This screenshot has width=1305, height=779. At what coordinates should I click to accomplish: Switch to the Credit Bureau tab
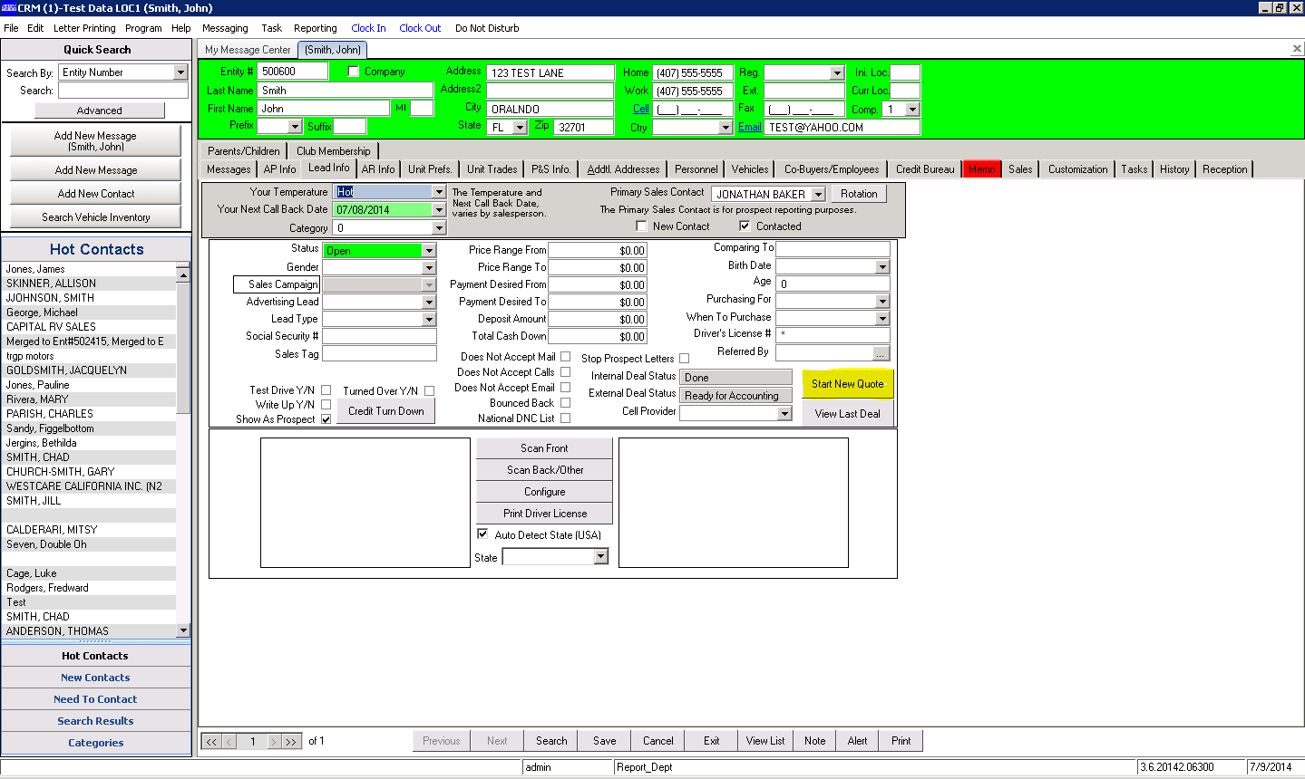[x=925, y=169]
